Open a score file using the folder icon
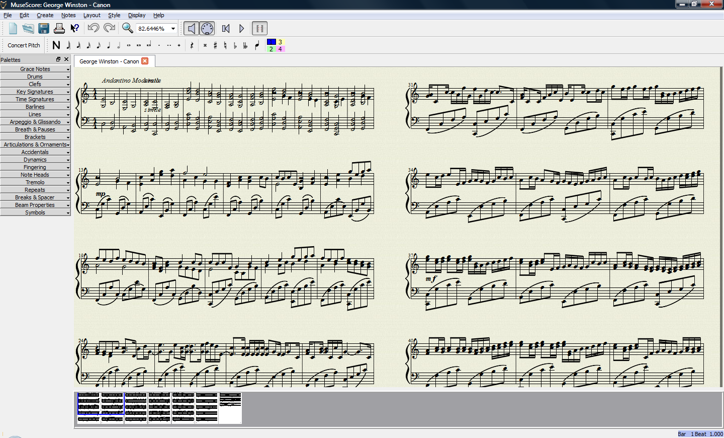The height and width of the screenshot is (438, 724). coord(28,29)
